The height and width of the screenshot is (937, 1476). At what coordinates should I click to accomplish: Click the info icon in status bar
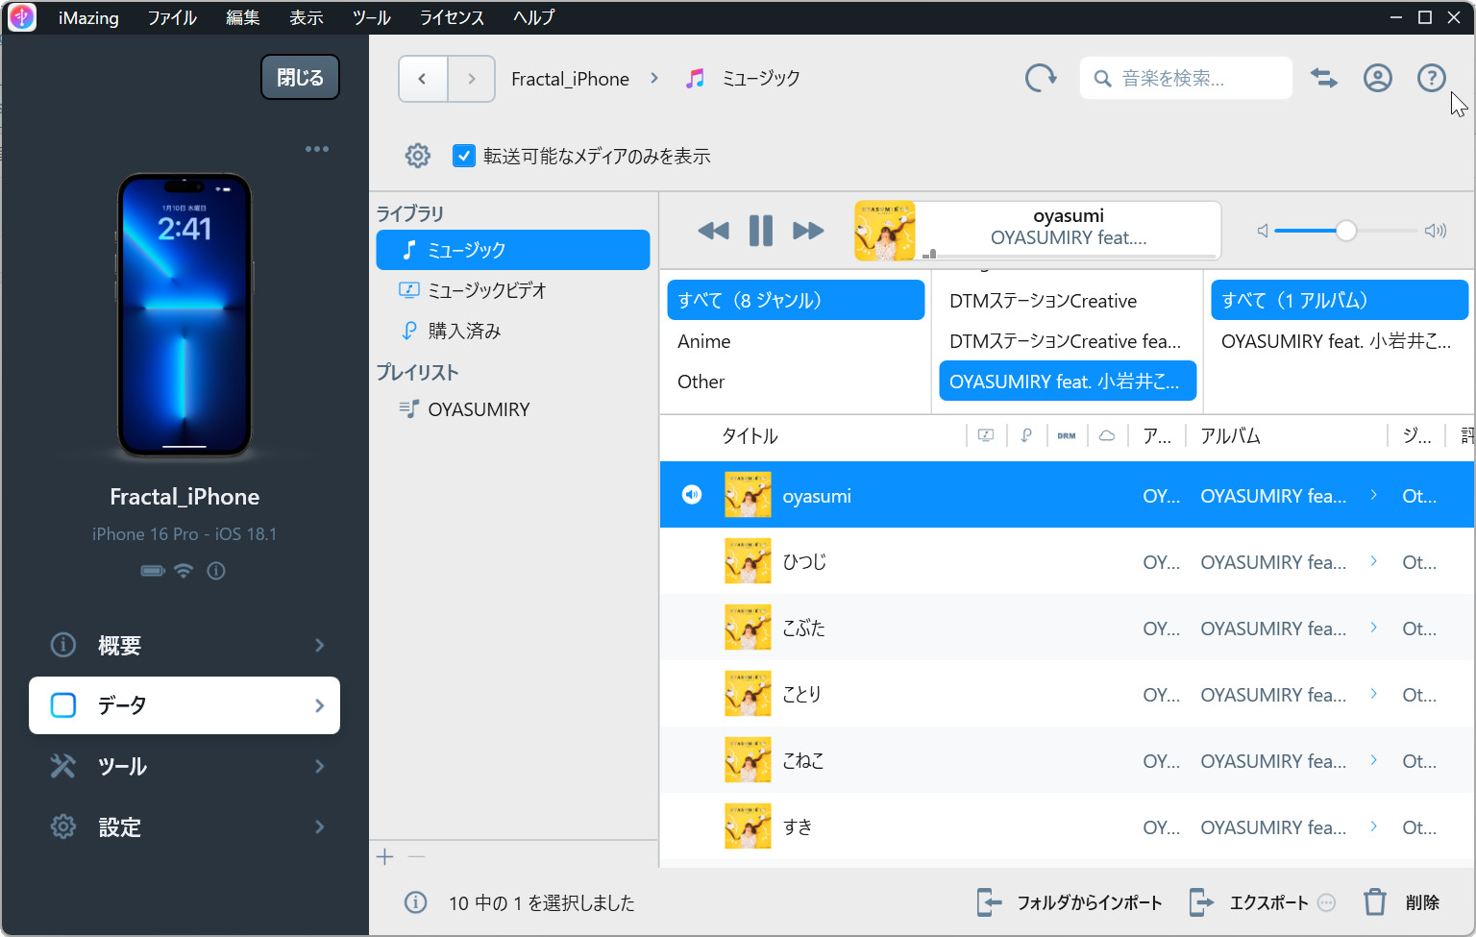click(x=415, y=902)
